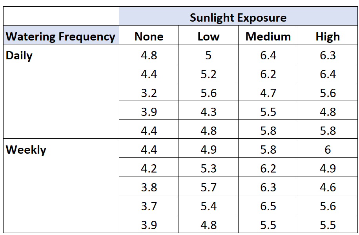Select the 6.5 cell in Medium column
This screenshot has width=359, height=235.
tap(268, 204)
